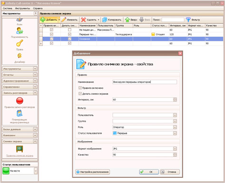
Task: Expand the Справочники sidebar section
Action: click(x=35, y=87)
